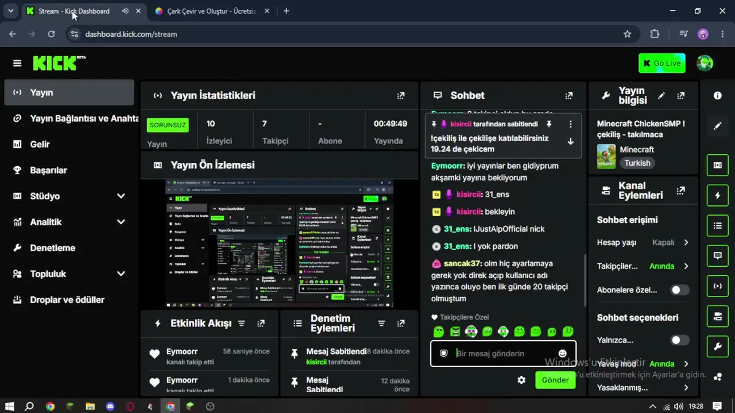Image resolution: width=735 pixels, height=413 pixels.
Task: Click the Turkish language tag
Action: pyautogui.click(x=637, y=163)
